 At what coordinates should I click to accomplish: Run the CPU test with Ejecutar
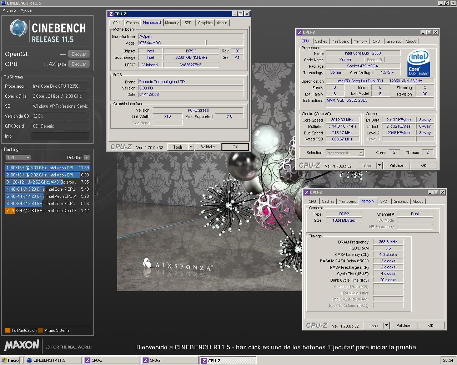(79, 64)
